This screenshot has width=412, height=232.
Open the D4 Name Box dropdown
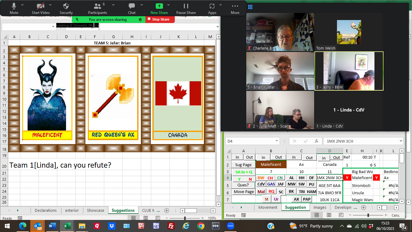[277, 141]
